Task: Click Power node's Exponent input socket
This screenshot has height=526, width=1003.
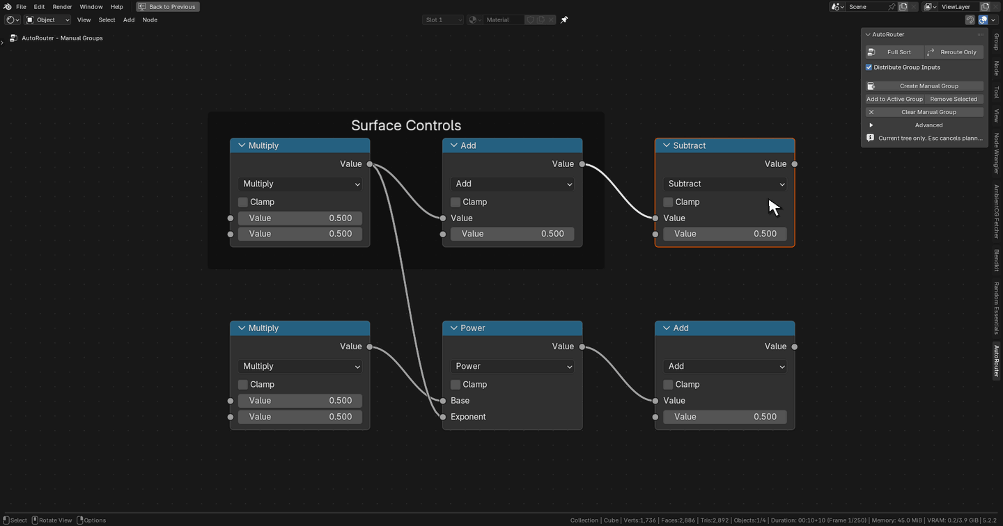Action: (443, 417)
